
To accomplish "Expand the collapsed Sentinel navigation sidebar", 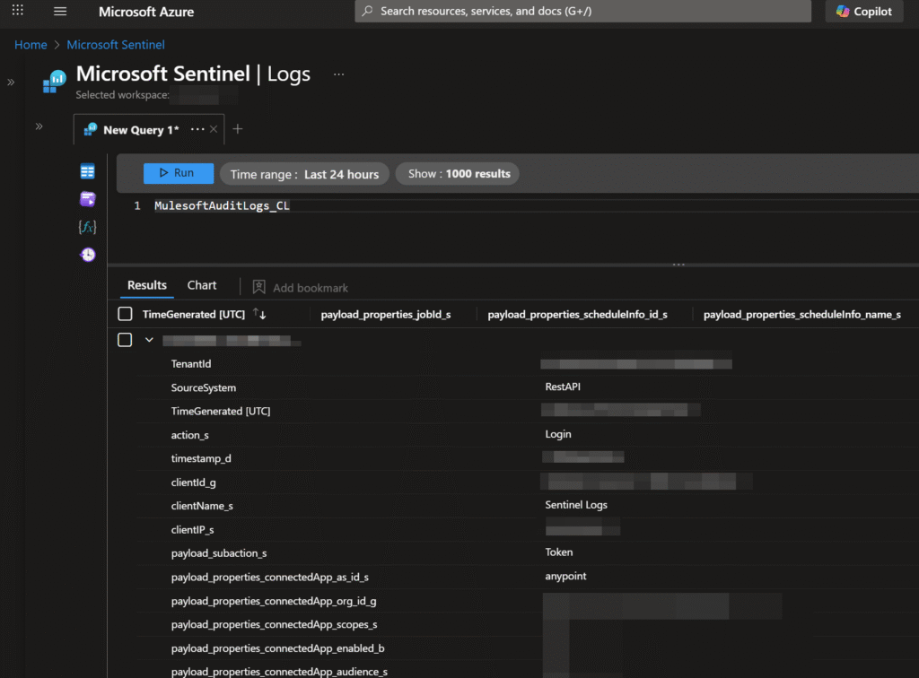I will pyautogui.click(x=11, y=82).
